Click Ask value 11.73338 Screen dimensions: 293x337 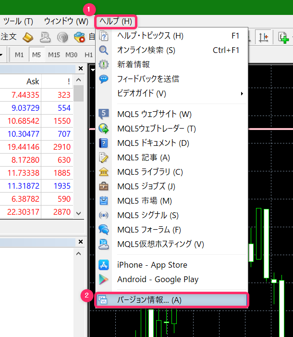[23, 173]
